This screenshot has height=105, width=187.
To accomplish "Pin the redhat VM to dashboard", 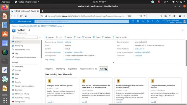I will [x=29, y=30].
